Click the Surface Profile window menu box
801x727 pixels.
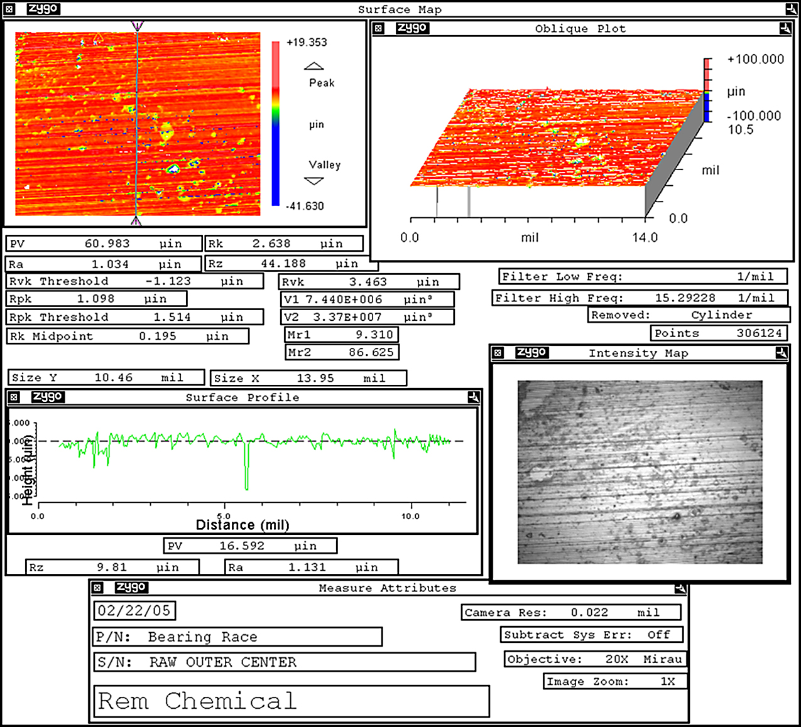tap(14, 397)
